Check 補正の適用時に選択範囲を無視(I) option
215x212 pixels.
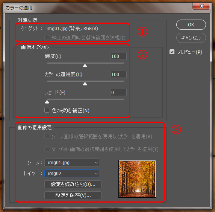point(47,37)
